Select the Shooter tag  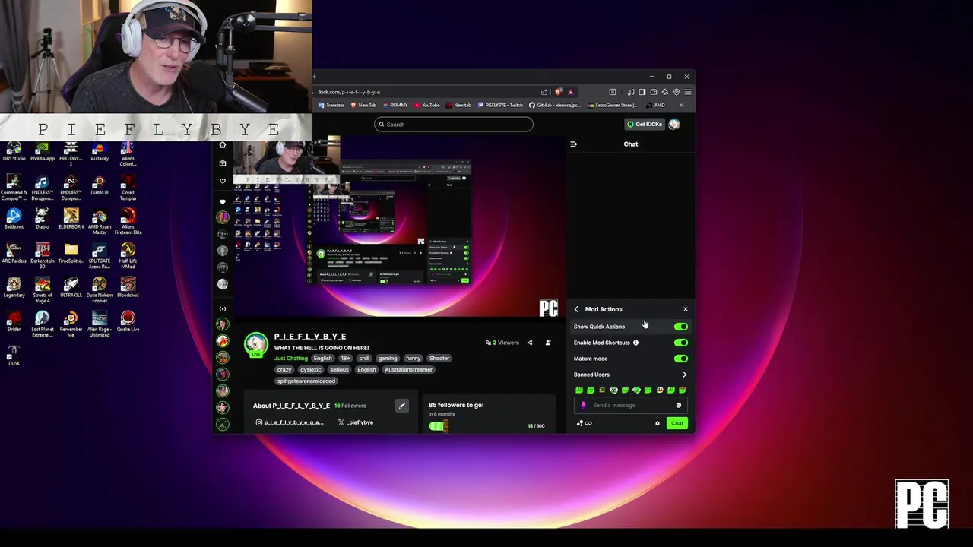(x=439, y=358)
